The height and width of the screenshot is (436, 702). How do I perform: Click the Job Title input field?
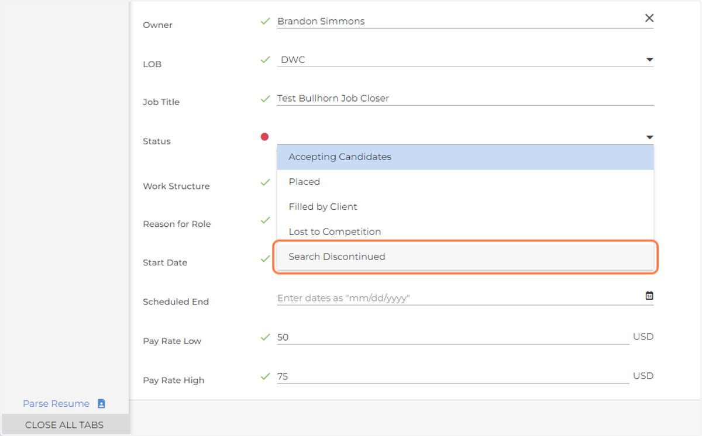[465, 99]
